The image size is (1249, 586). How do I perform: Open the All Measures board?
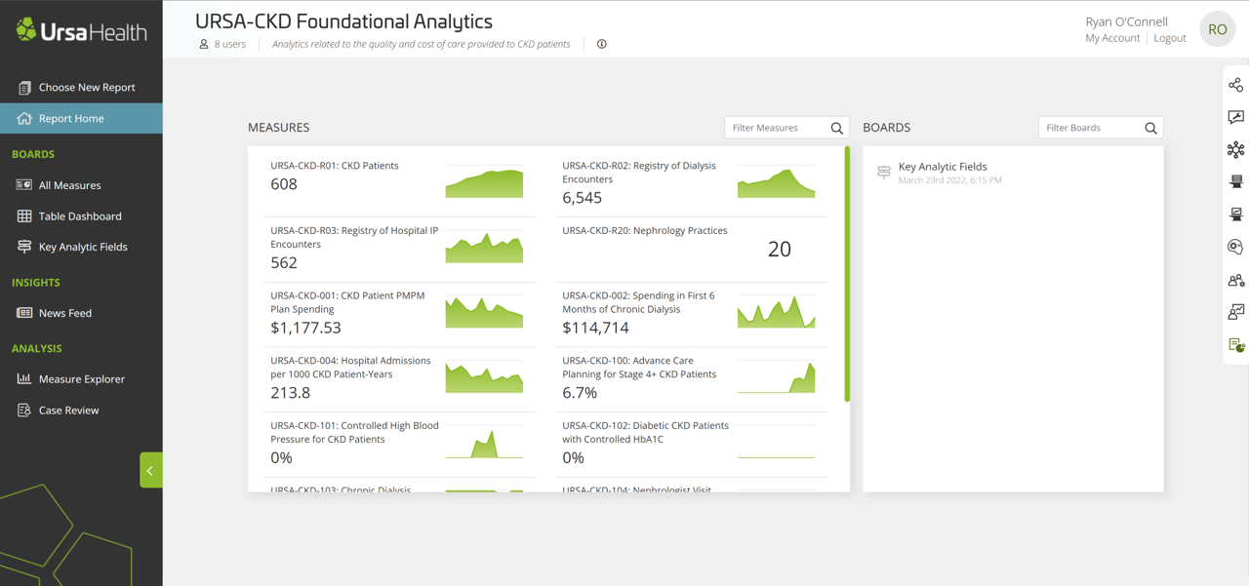pos(81,184)
